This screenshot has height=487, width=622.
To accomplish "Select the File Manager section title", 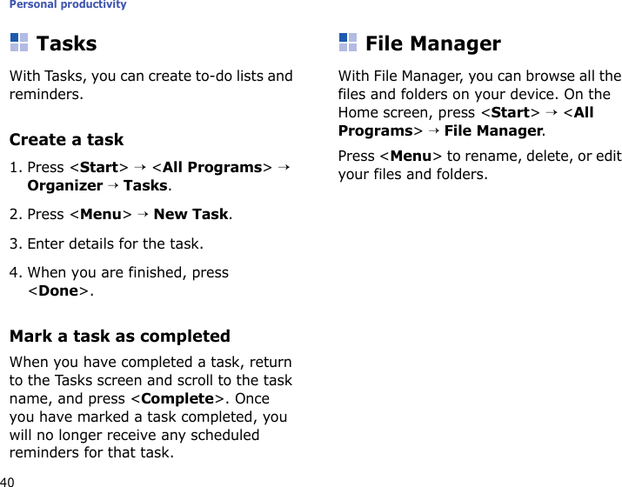I will [x=433, y=43].
